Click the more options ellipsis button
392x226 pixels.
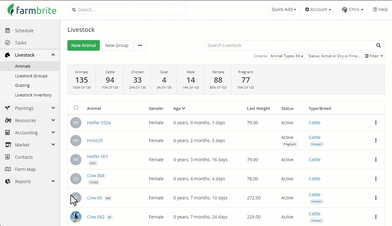pyautogui.click(x=140, y=45)
